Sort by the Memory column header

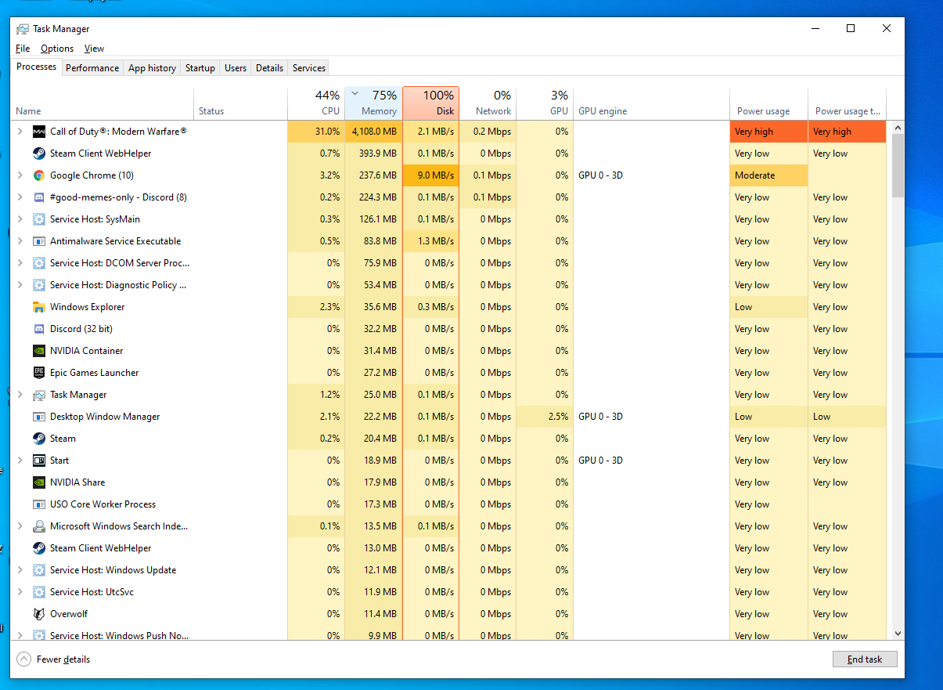(x=373, y=103)
